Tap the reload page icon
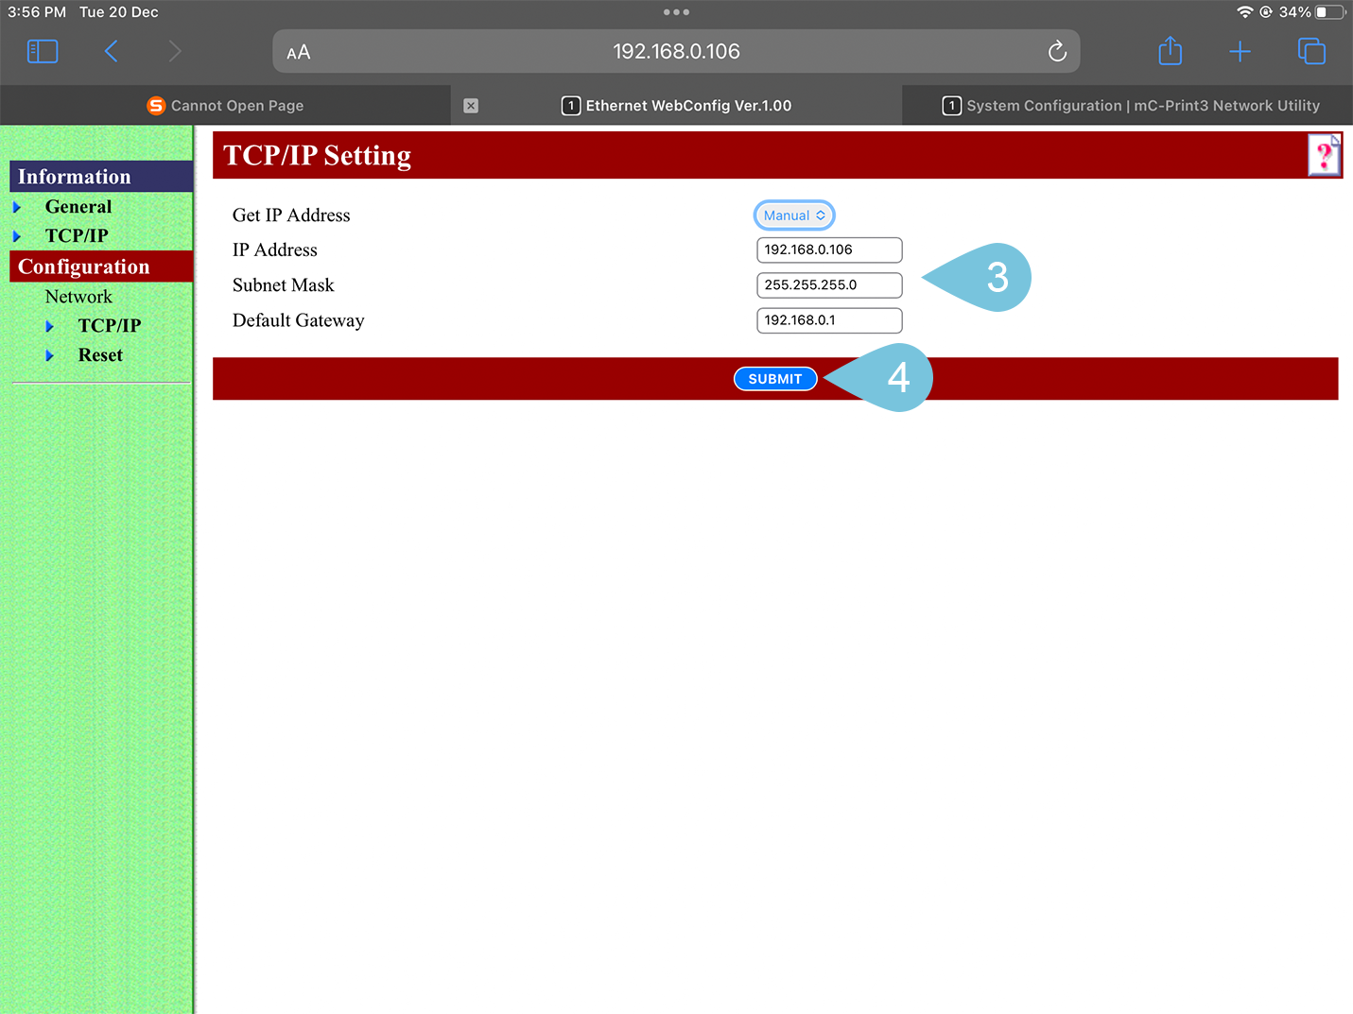Image resolution: width=1353 pixels, height=1014 pixels. [1057, 51]
